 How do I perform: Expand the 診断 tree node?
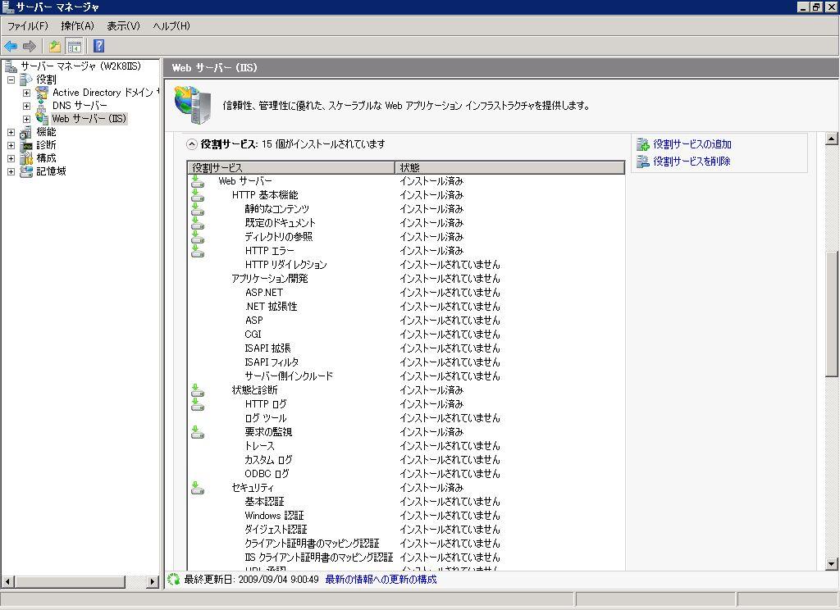[11, 145]
